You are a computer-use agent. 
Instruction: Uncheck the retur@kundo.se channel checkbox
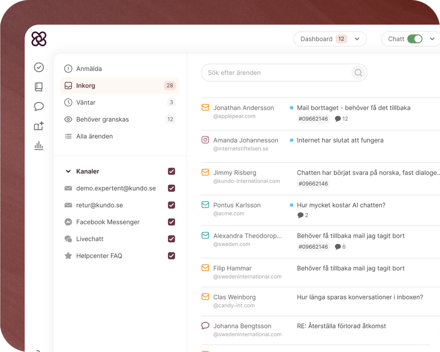click(172, 205)
